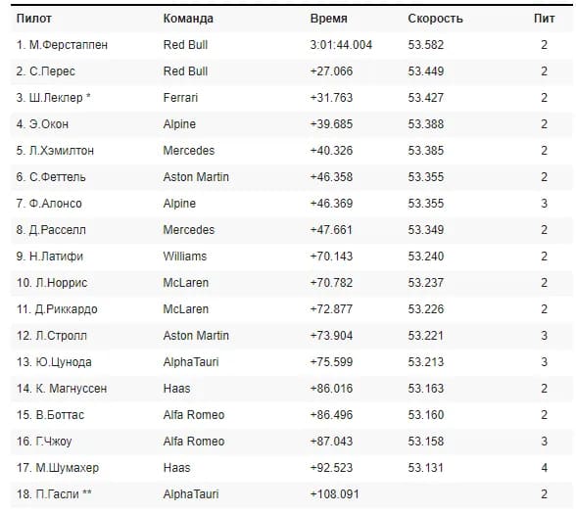Click gap value +70.782 for Норрис
576x513 pixels.
tap(331, 283)
